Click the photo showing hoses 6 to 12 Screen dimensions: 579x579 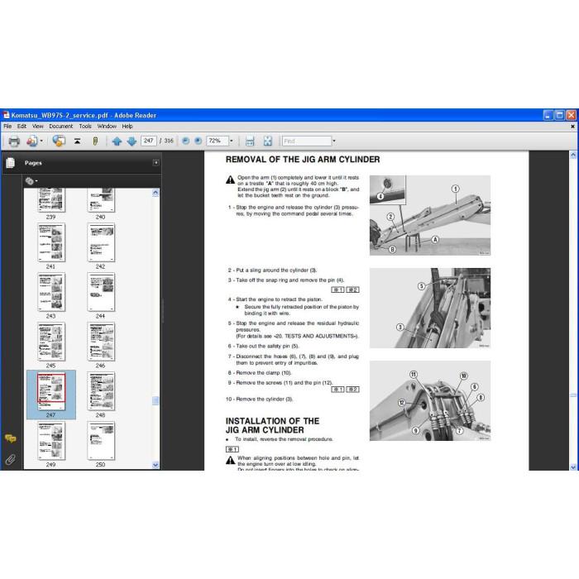[x=430, y=400]
